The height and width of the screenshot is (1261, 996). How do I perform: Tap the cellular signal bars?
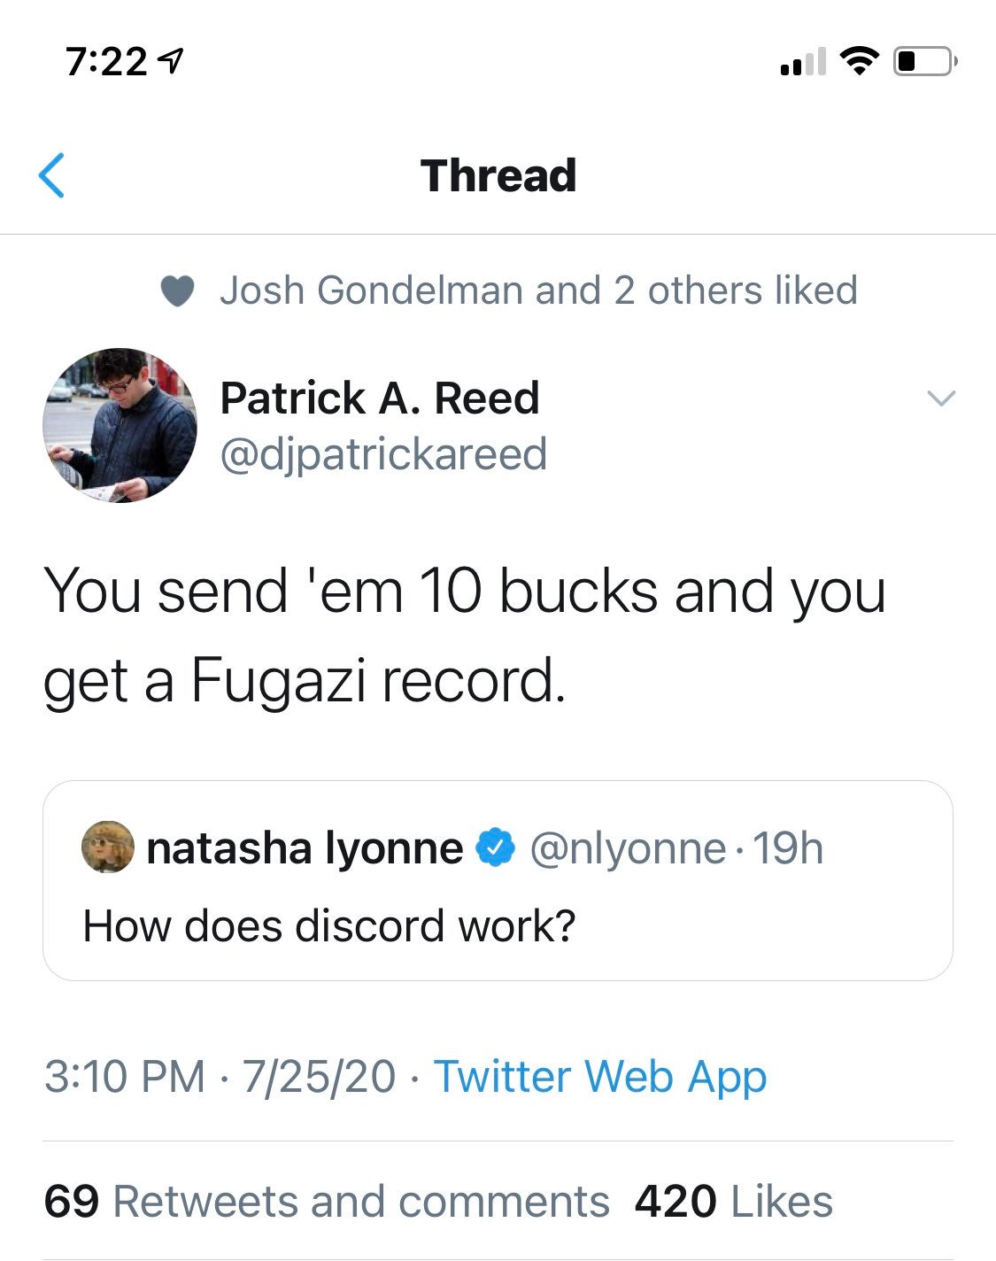803,62
